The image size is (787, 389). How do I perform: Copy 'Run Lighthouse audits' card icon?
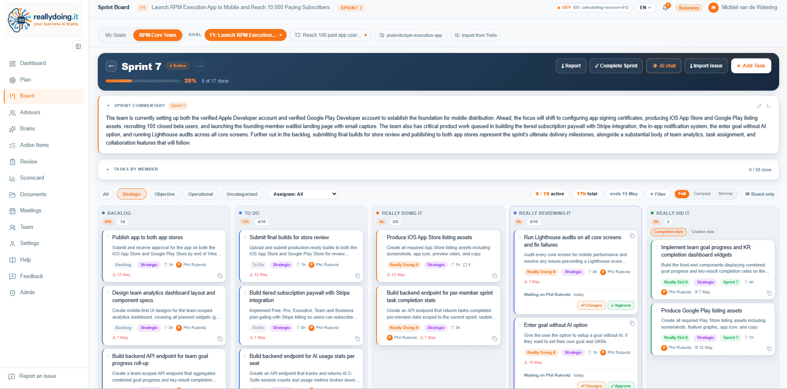632,235
